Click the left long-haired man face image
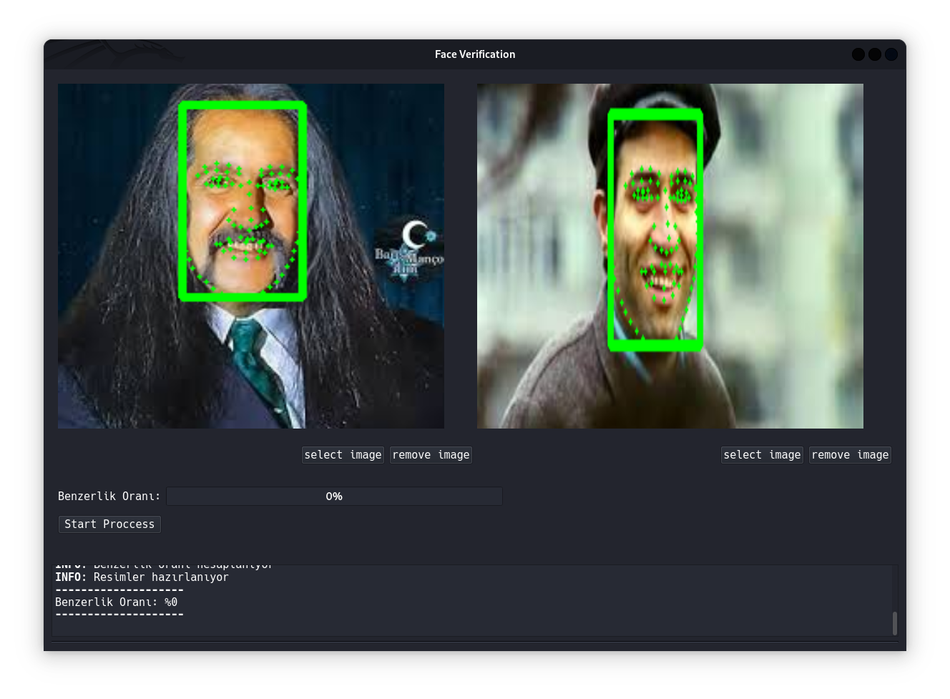 251,256
